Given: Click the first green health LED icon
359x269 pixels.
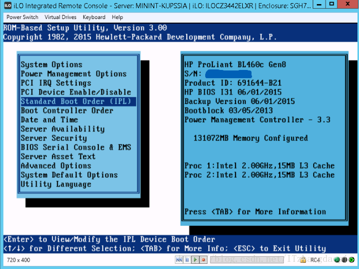Looking at the screenshot, I should pos(337,260).
